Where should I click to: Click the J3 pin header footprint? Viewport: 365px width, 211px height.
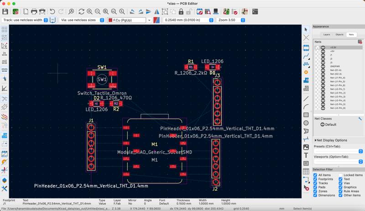[x=217, y=102]
